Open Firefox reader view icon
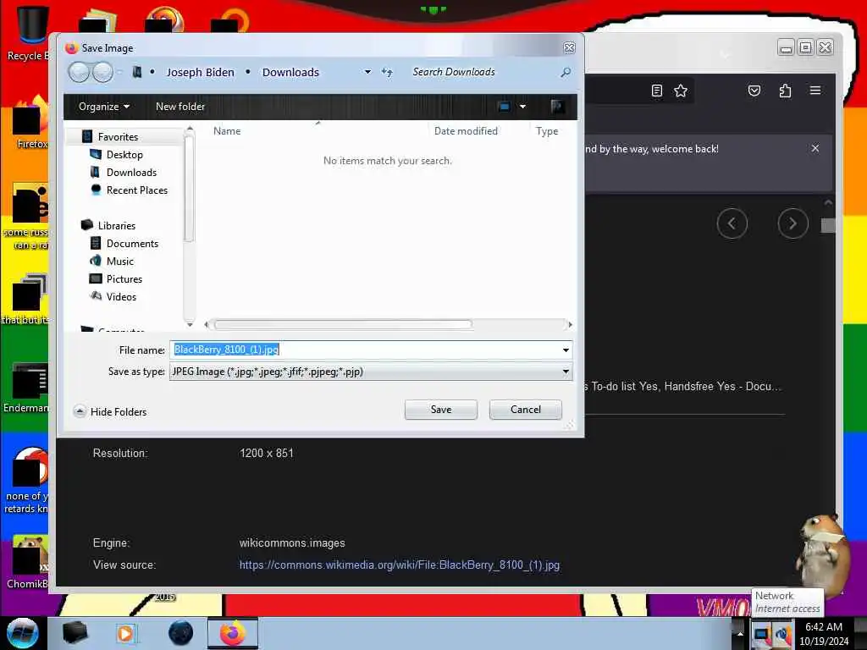Image resolution: width=867 pixels, height=650 pixels. click(656, 91)
